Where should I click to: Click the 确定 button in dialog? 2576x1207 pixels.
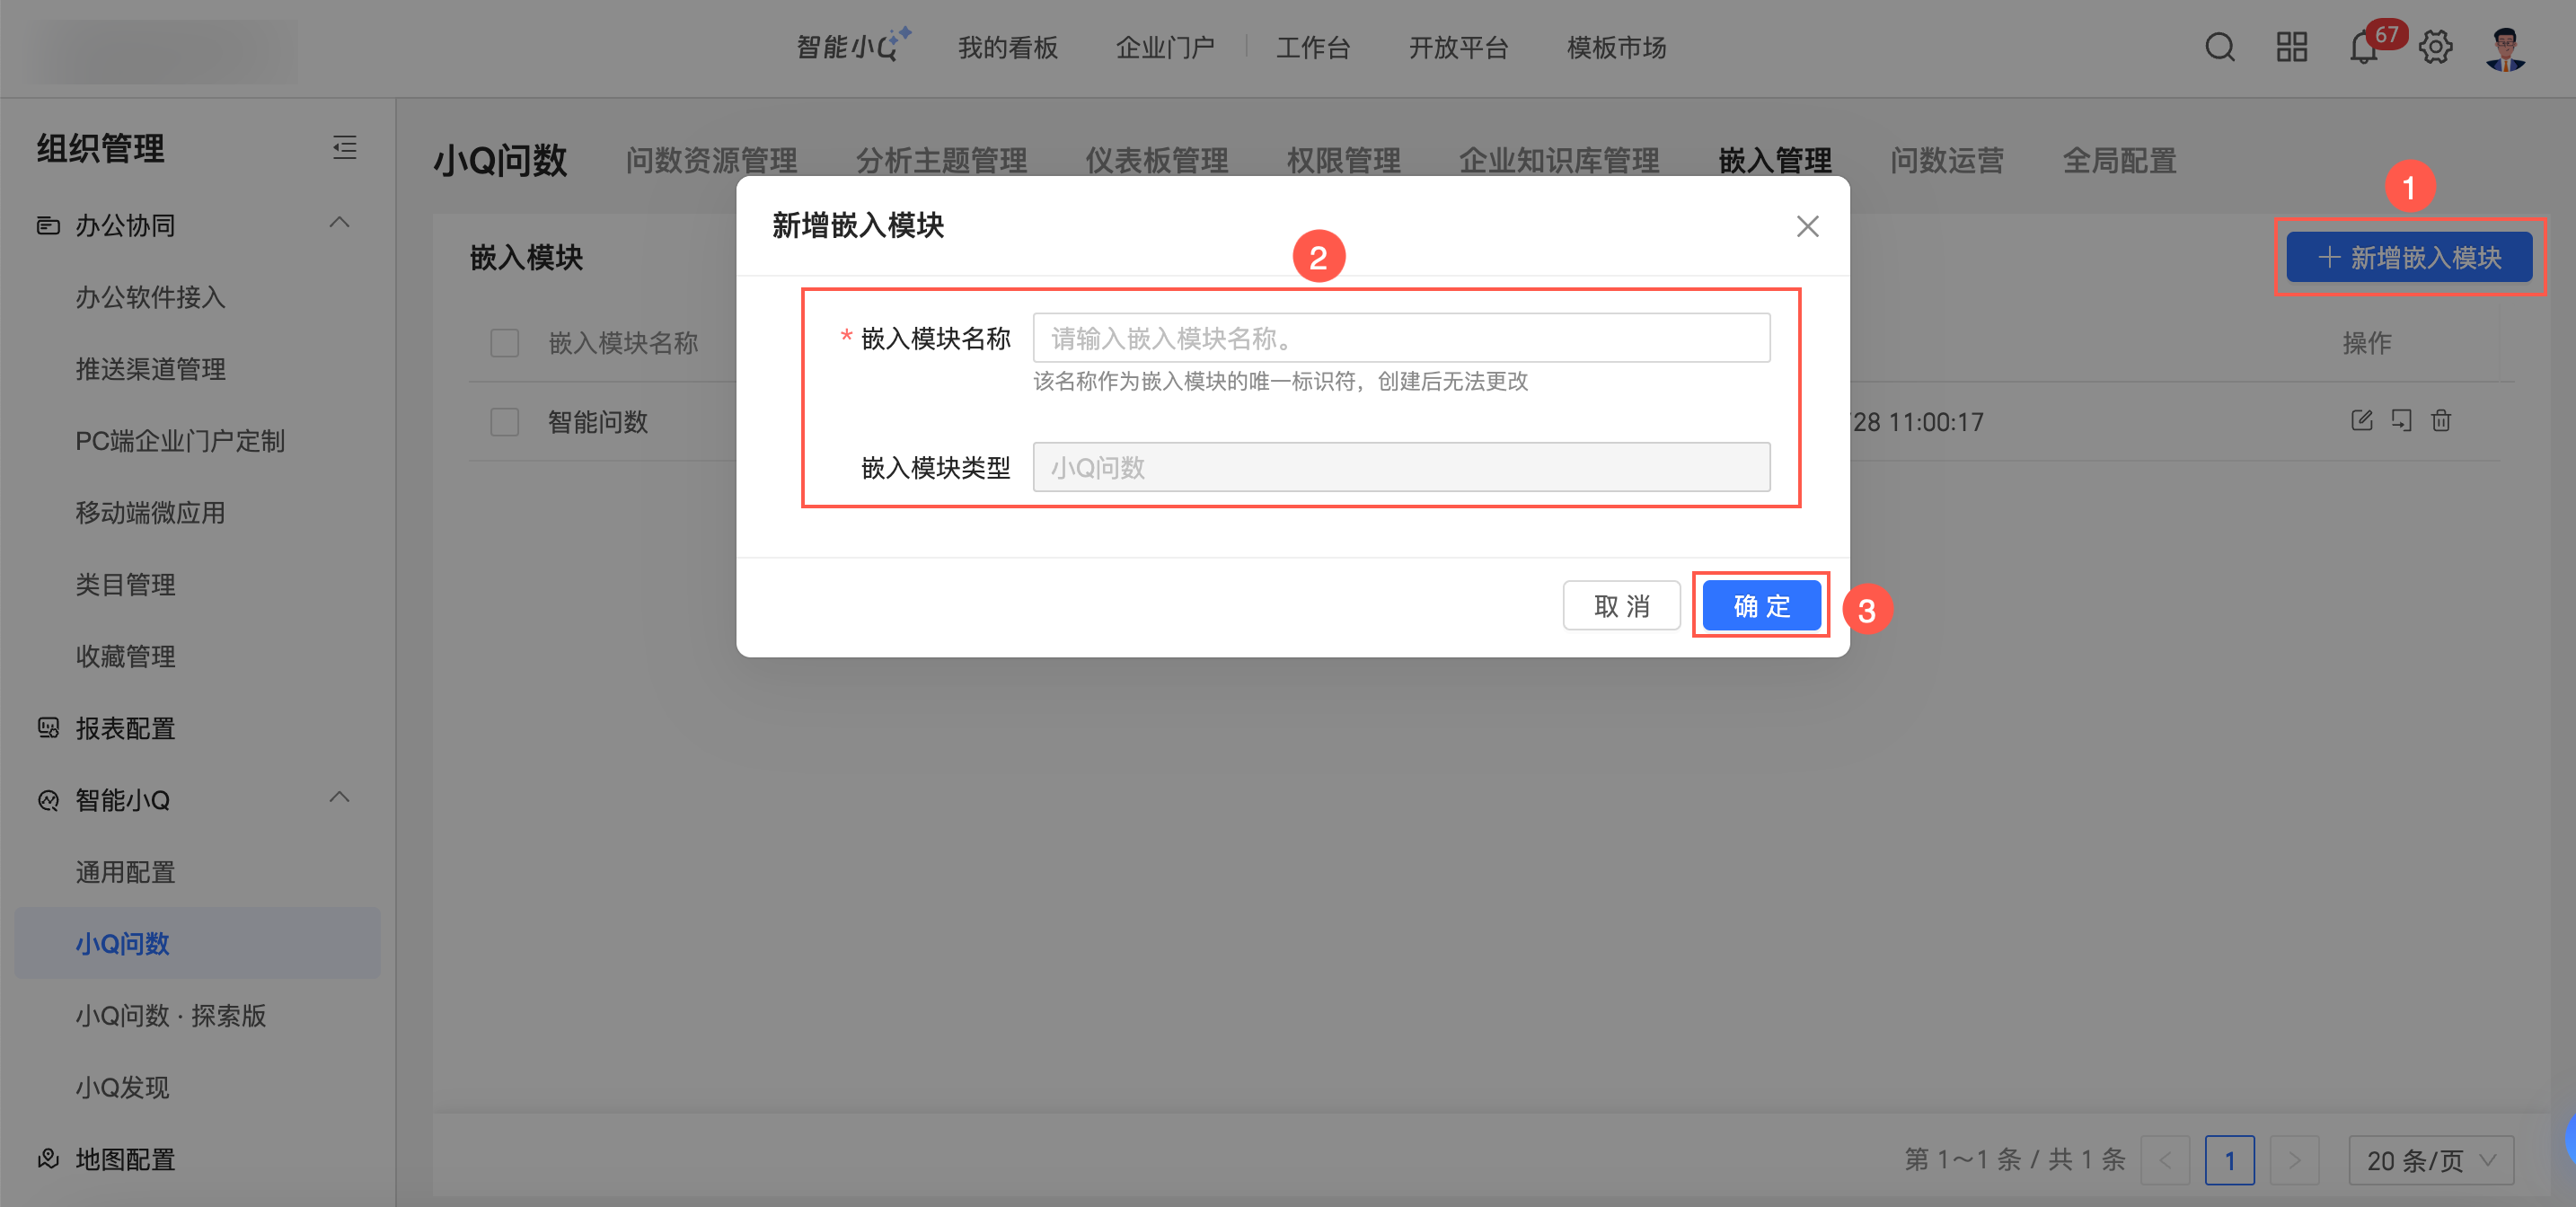(1761, 605)
